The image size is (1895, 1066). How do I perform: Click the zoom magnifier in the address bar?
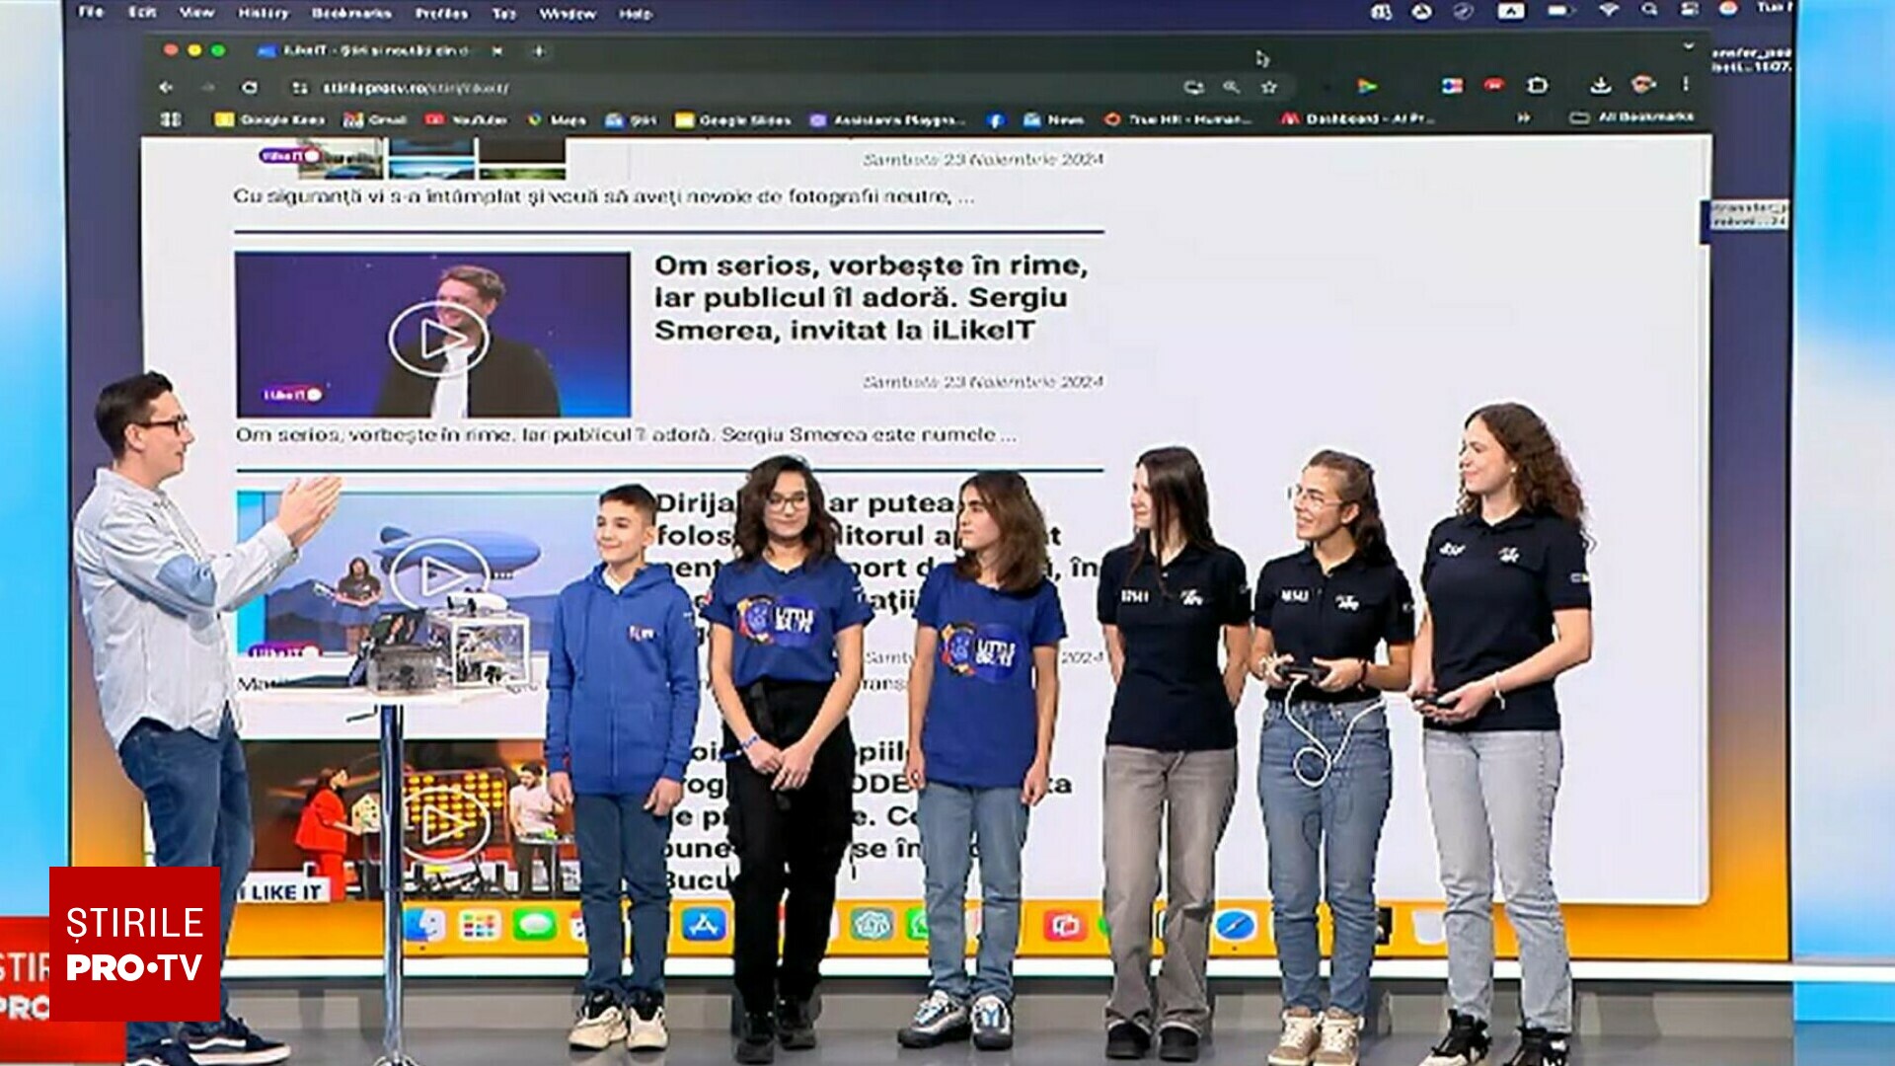(x=1231, y=87)
